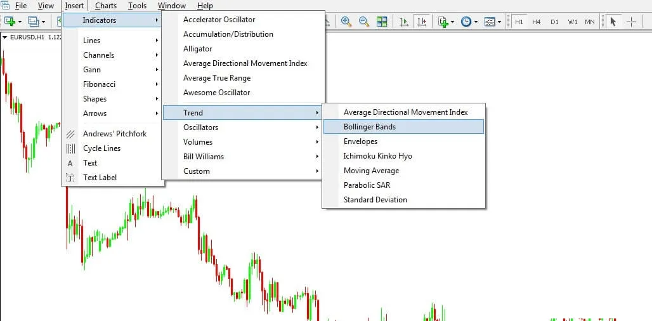Click the Zoom In magnifier icon

[x=346, y=21]
